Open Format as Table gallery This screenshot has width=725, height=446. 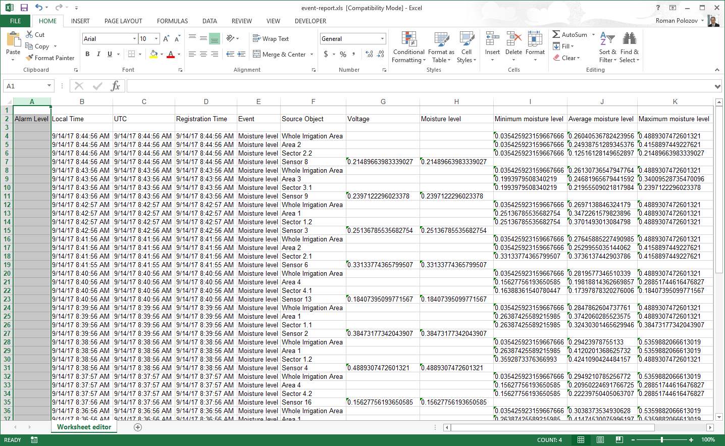pyautogui.click(x=441, y=47)
